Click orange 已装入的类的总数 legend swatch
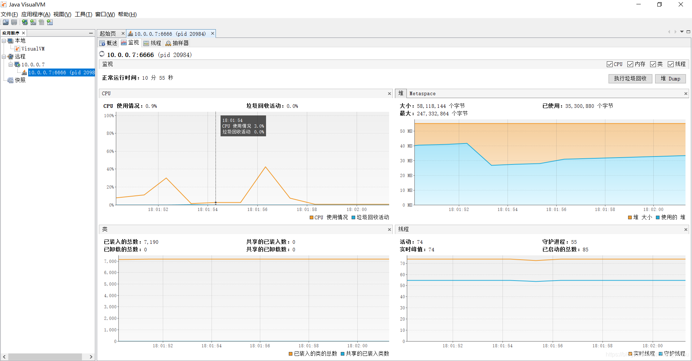The image size is (692, 361). (x=291, y=354)
